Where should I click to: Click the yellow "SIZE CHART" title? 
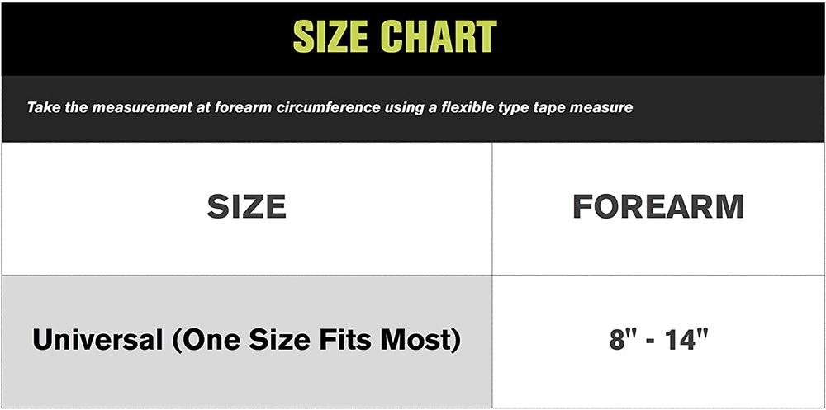(395, 36)
